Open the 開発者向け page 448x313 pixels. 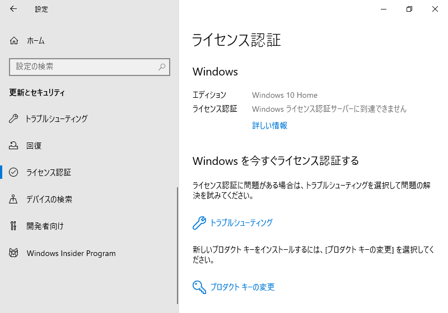coord(45,226)
